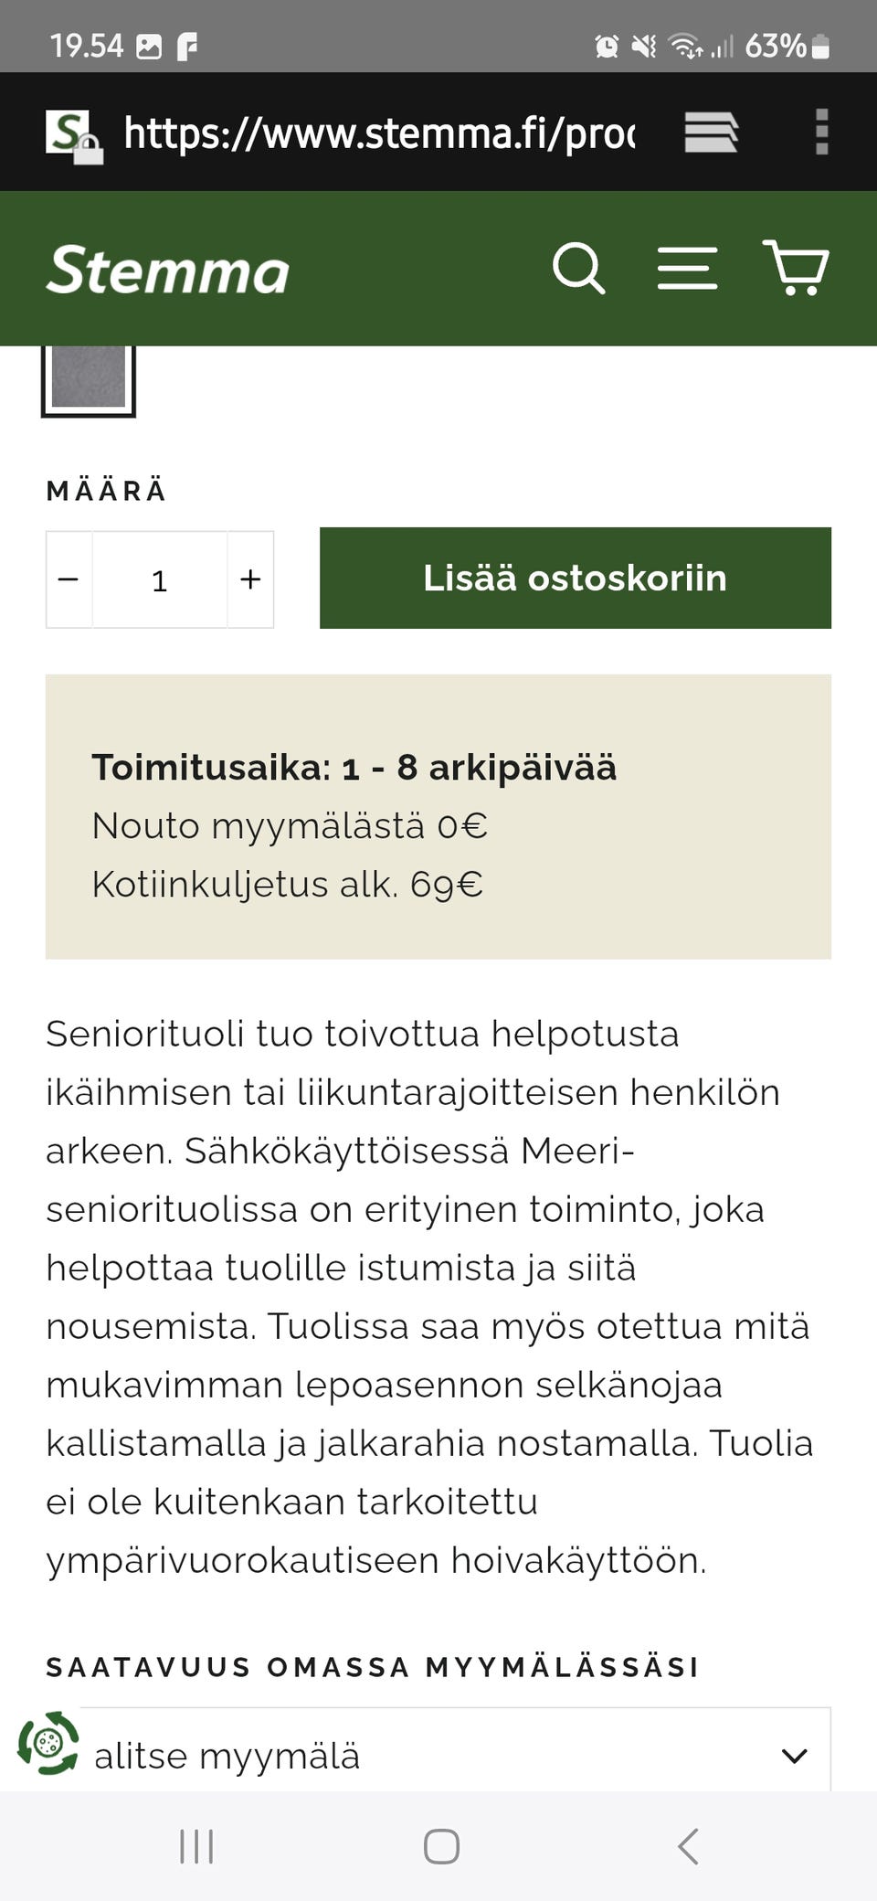877x1901 pixels.
Task: Tap the Android back navigation button
Action: tap(687, 1846)
